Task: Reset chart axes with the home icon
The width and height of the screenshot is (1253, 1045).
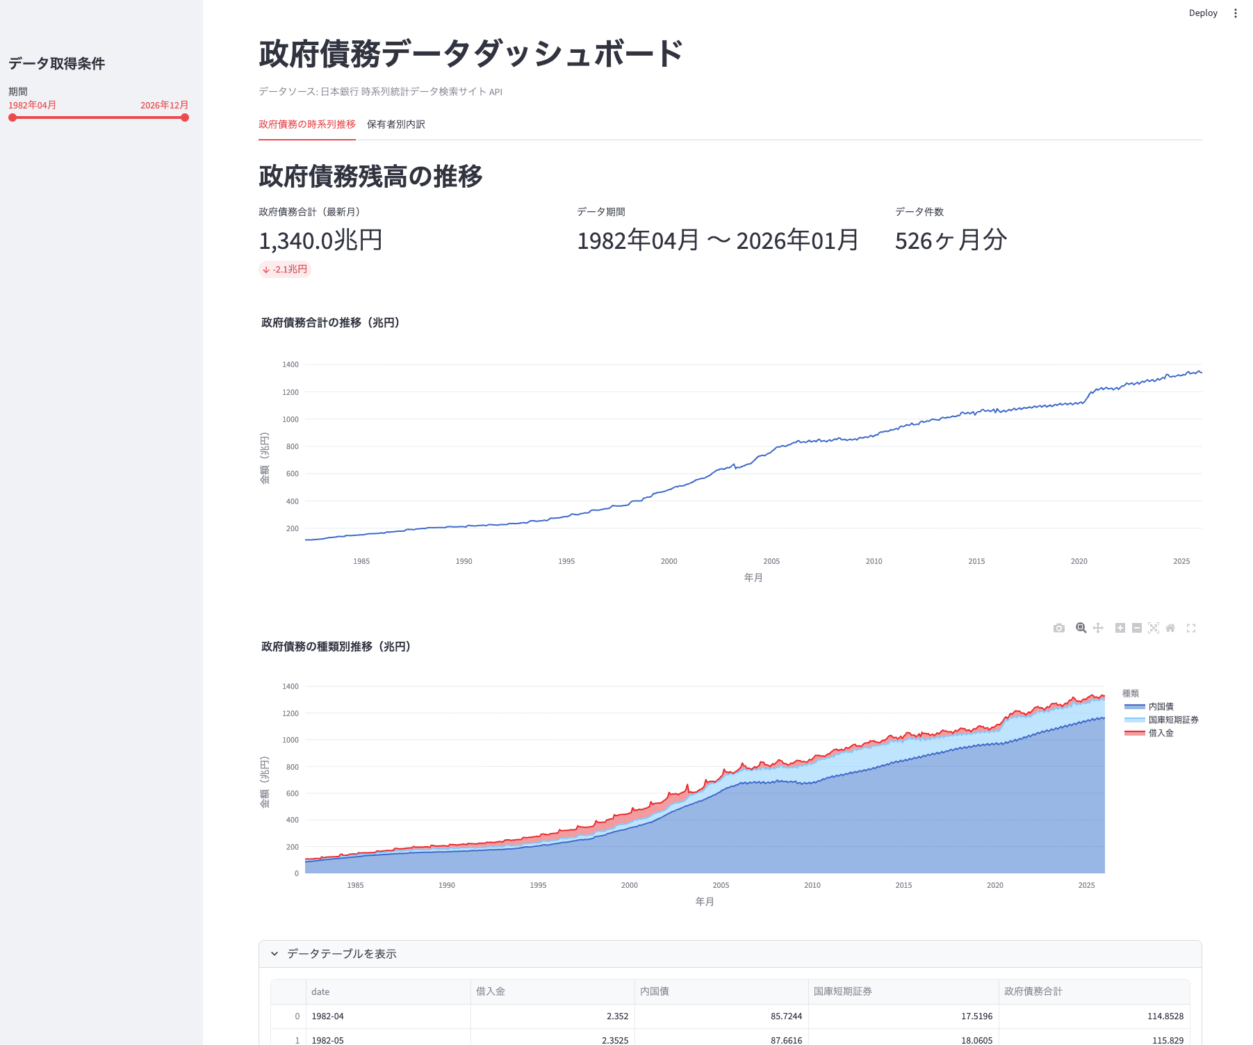Action: pos(1171,628)
